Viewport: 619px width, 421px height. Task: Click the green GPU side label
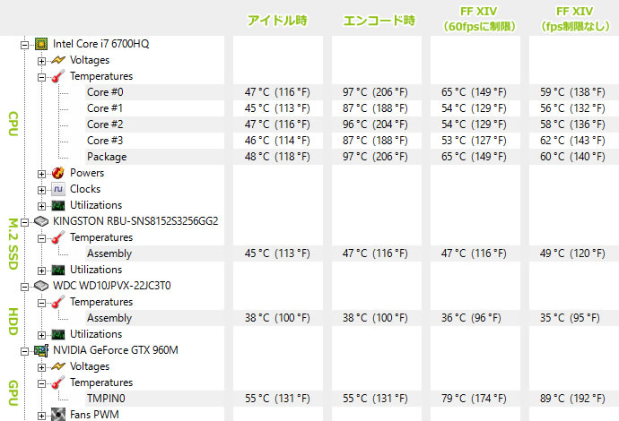(x=13, y=393)
